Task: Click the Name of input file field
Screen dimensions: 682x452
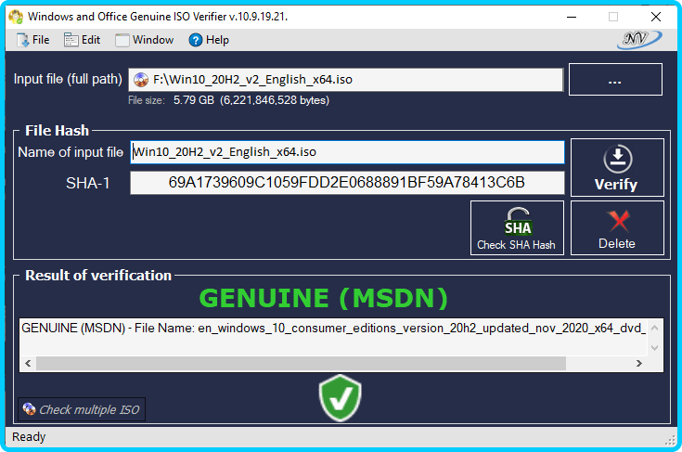Action: coord(347,152)
